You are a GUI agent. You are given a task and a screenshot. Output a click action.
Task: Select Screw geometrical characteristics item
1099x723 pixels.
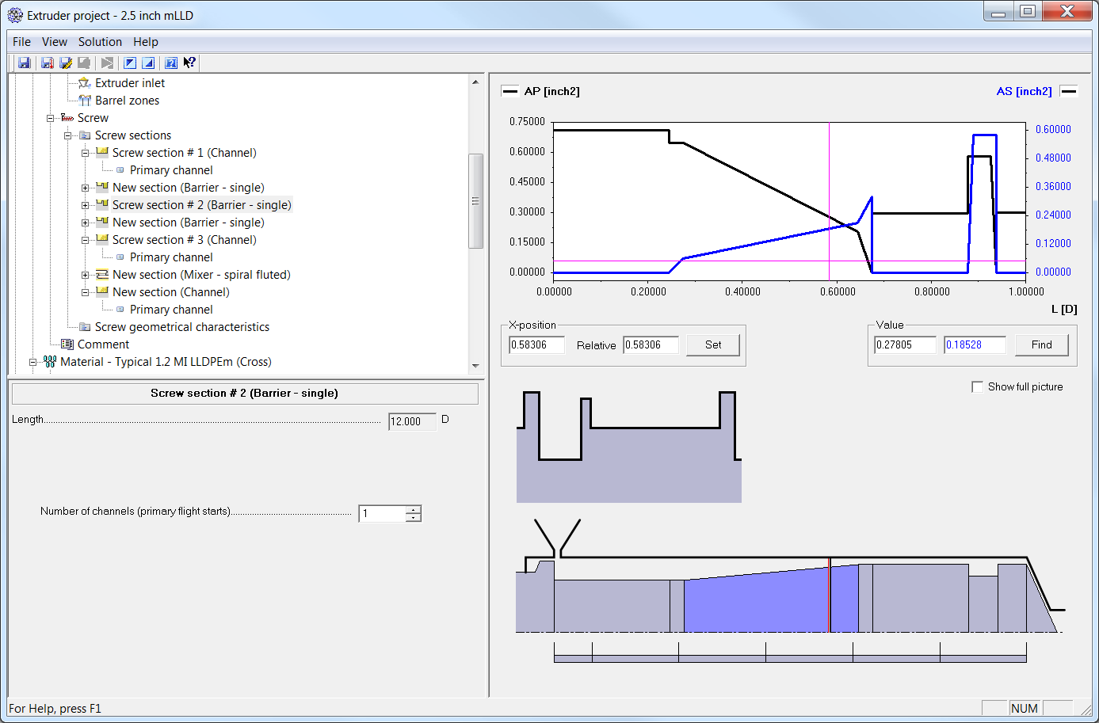pos(182,327)
